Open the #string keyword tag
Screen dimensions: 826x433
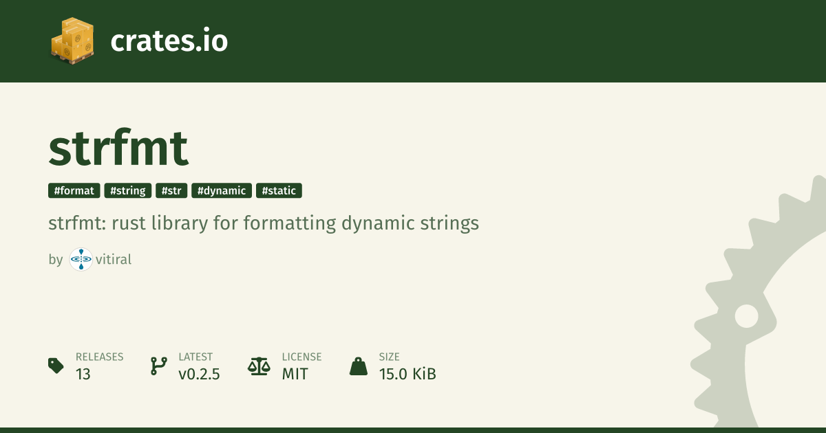tap(128, 191)
